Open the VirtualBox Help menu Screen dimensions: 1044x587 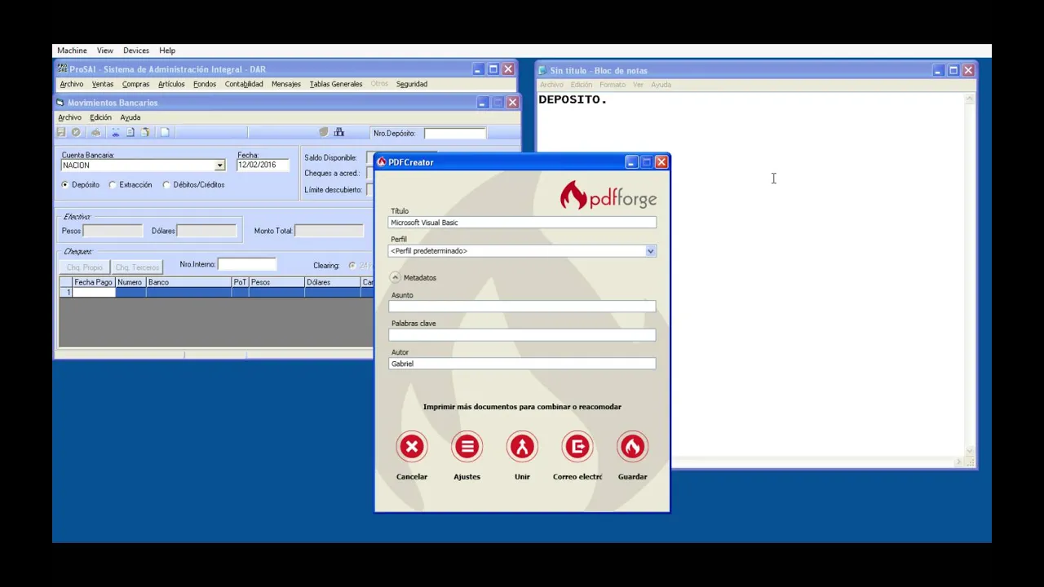click(x=167, y=51)
